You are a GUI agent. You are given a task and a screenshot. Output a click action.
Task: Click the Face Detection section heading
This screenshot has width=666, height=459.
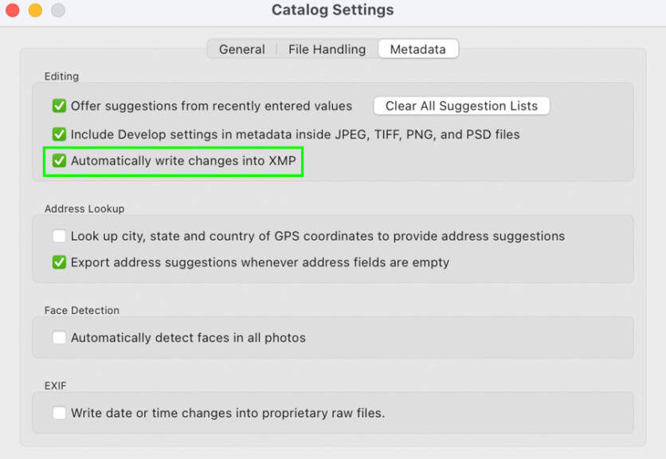point(82,310)
